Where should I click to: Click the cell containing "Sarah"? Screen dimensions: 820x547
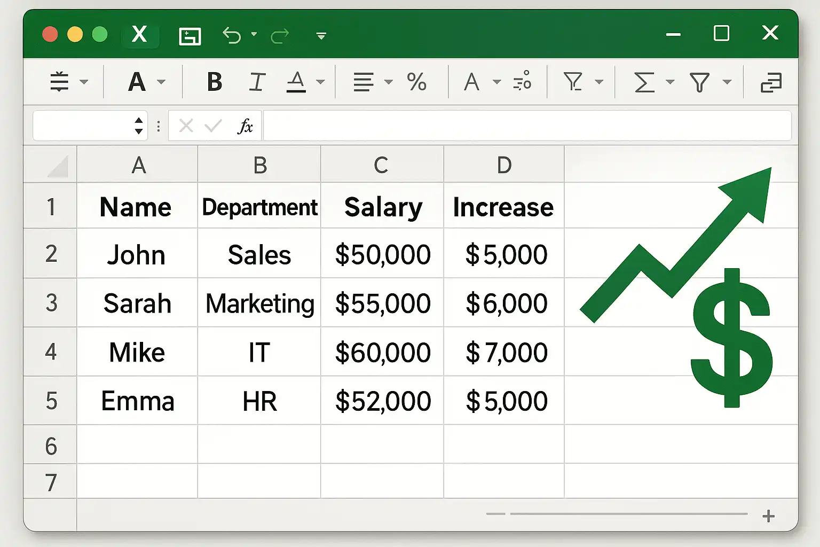(138, 303)
